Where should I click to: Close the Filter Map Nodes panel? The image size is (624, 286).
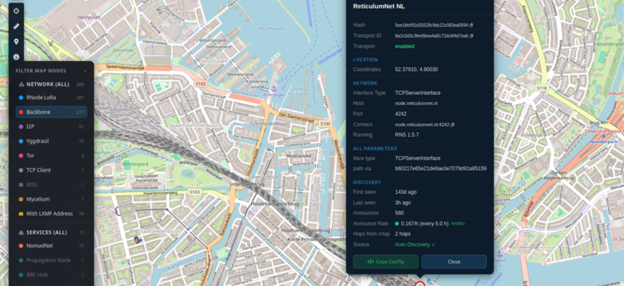point(85,71)
